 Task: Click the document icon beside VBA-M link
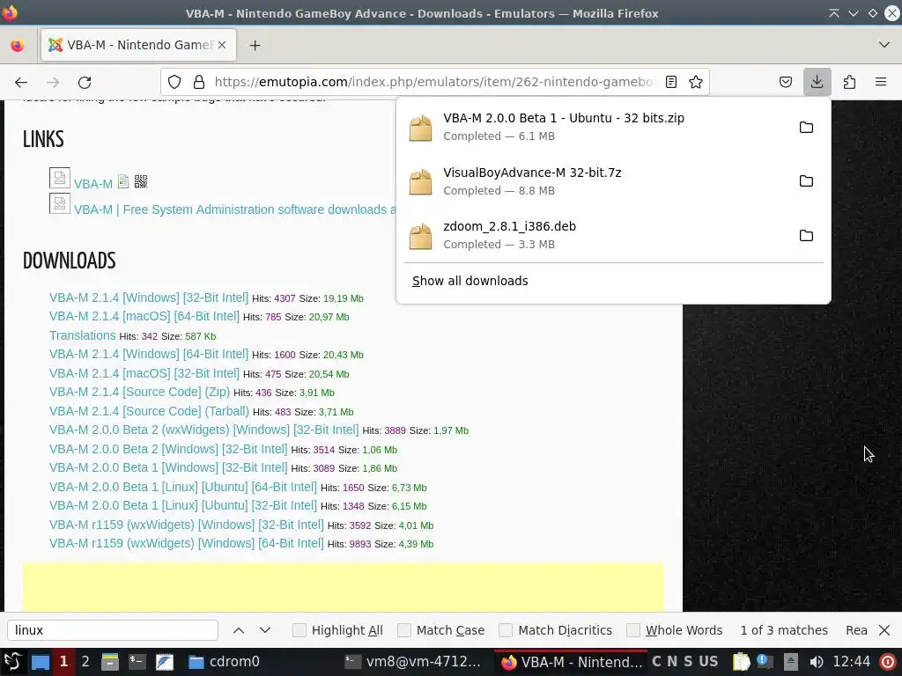coord(123,181)
